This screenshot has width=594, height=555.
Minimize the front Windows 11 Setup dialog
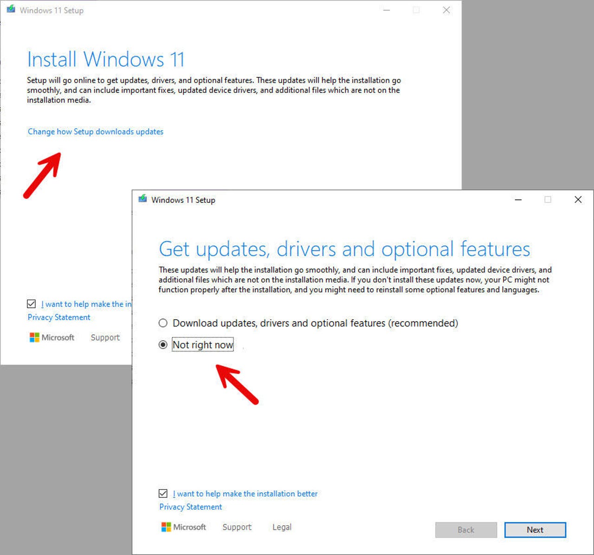518,200
